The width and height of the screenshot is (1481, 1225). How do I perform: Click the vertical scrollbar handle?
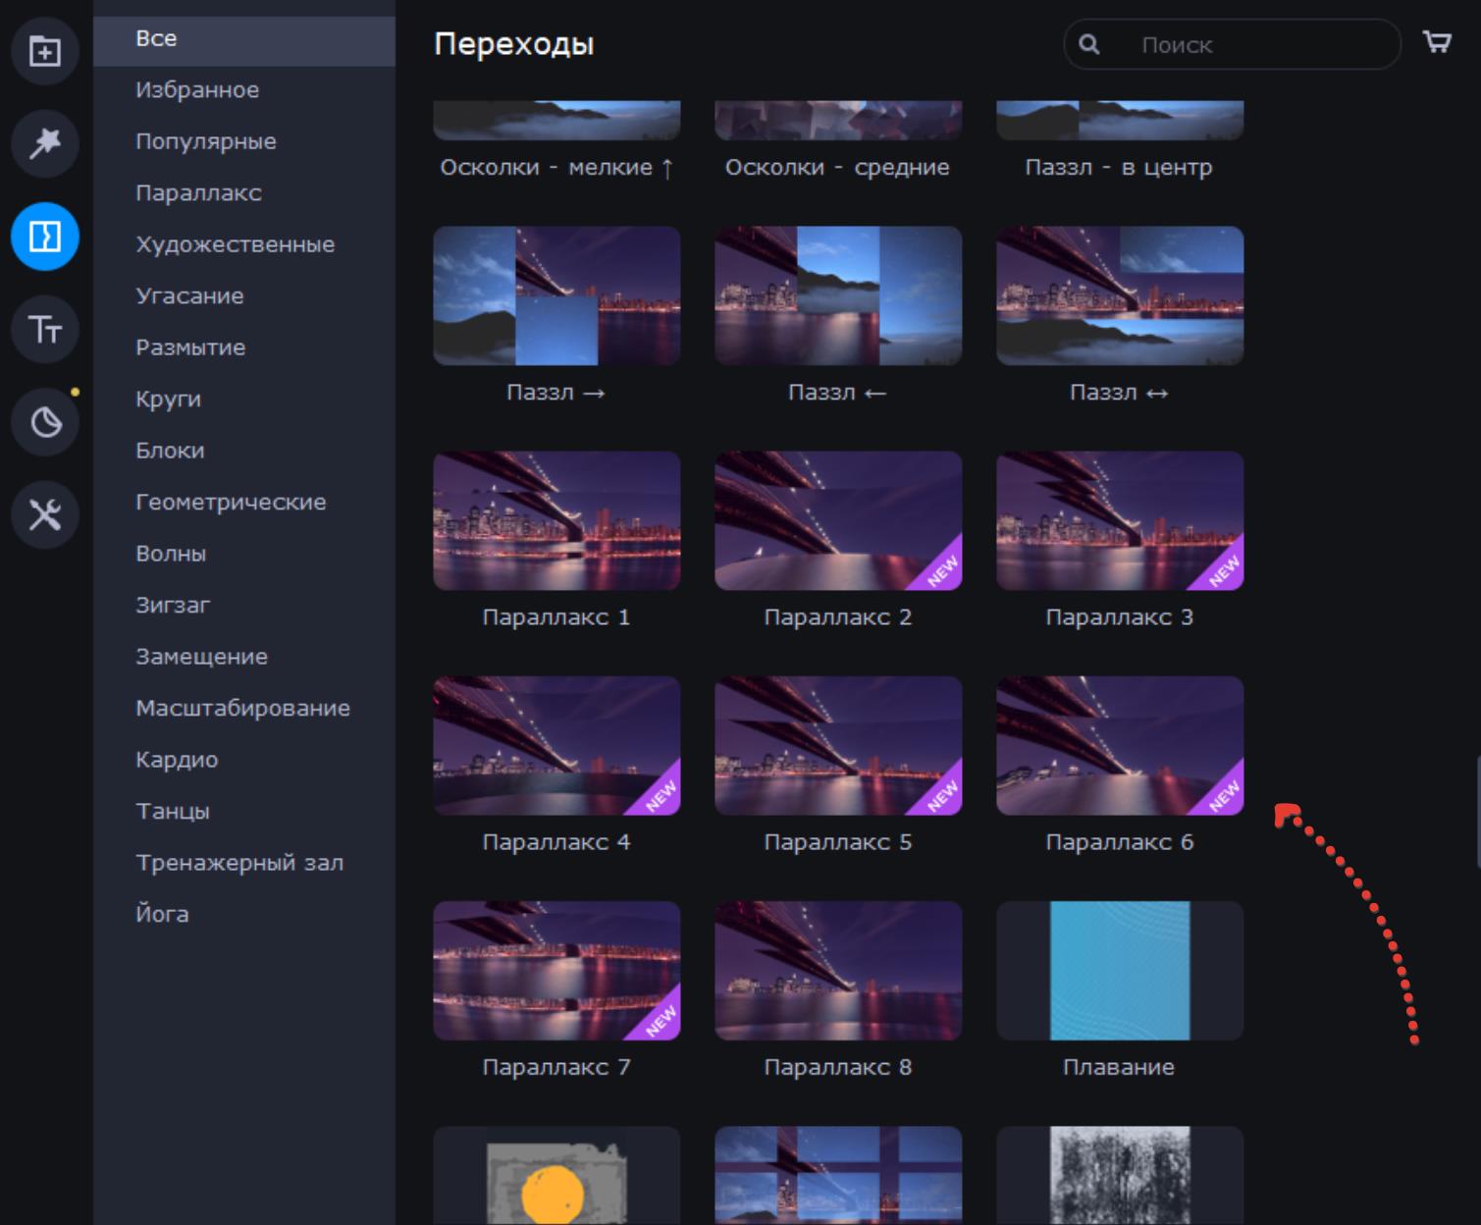pyautogui.click(x=1477, y=811)
